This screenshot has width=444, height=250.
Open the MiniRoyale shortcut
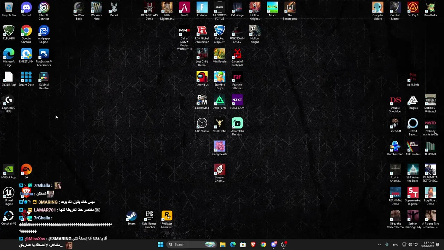219,56
